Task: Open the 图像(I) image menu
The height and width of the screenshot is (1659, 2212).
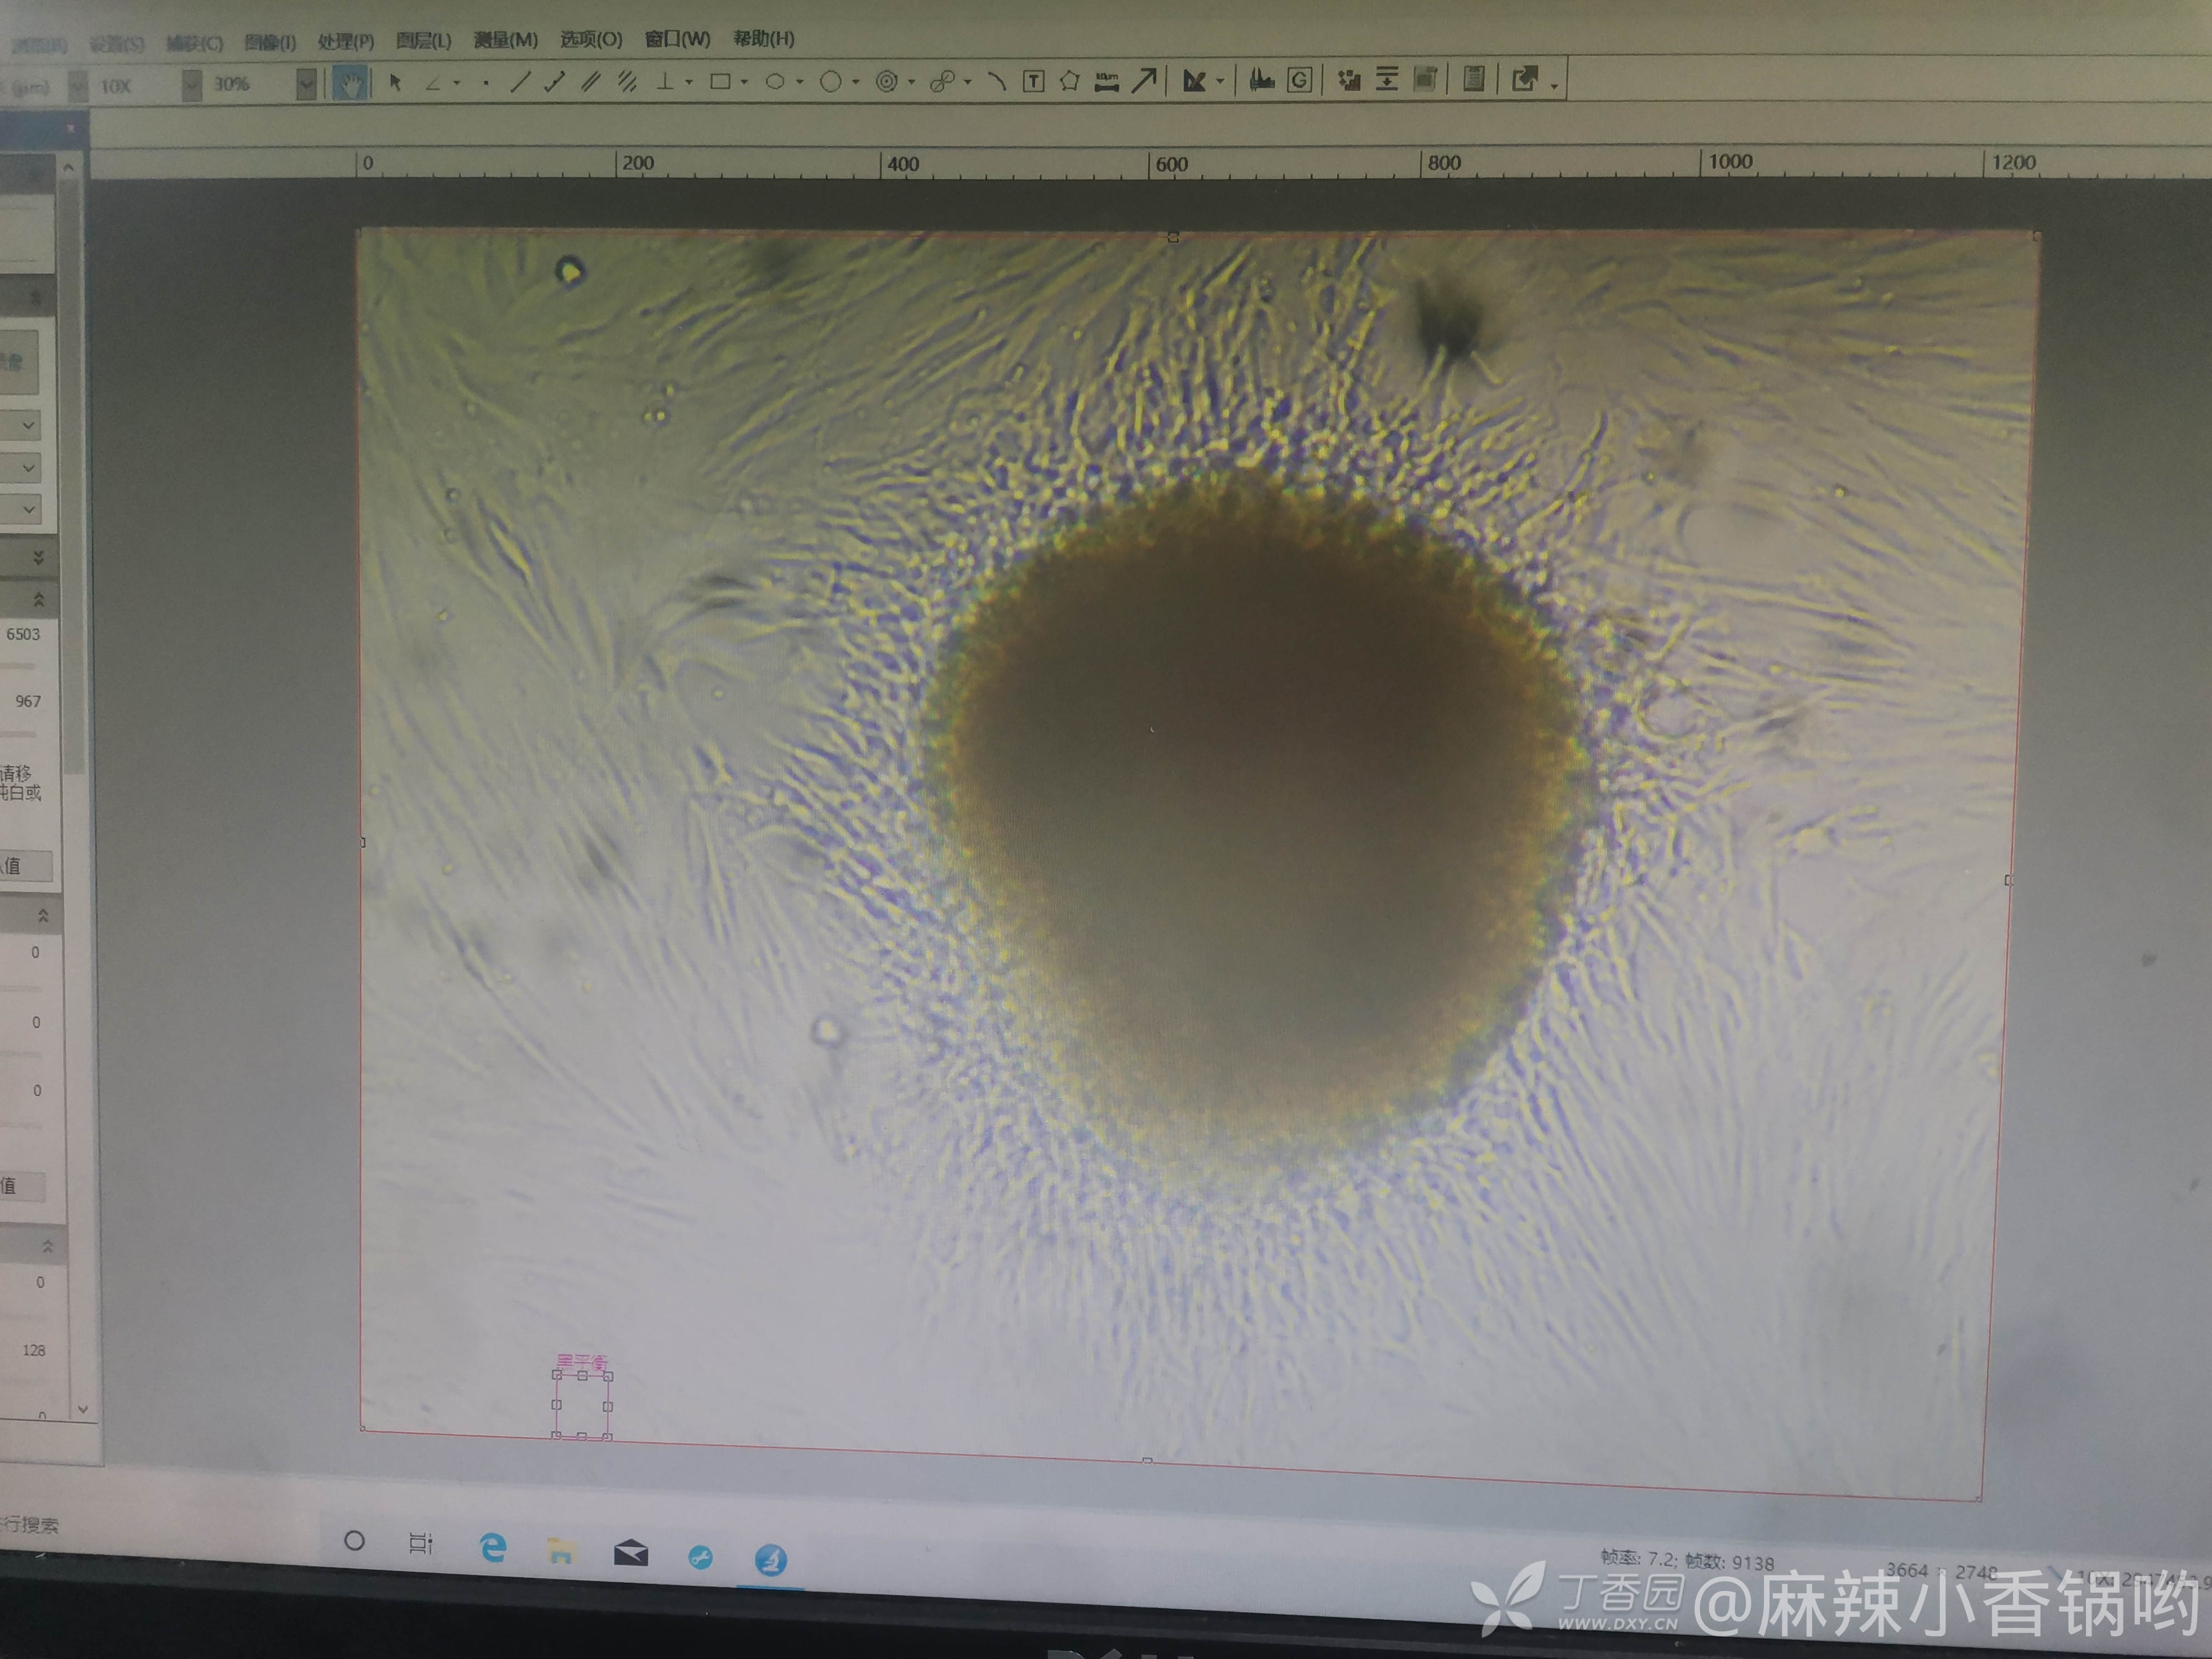Action: [x=270, y=42]
